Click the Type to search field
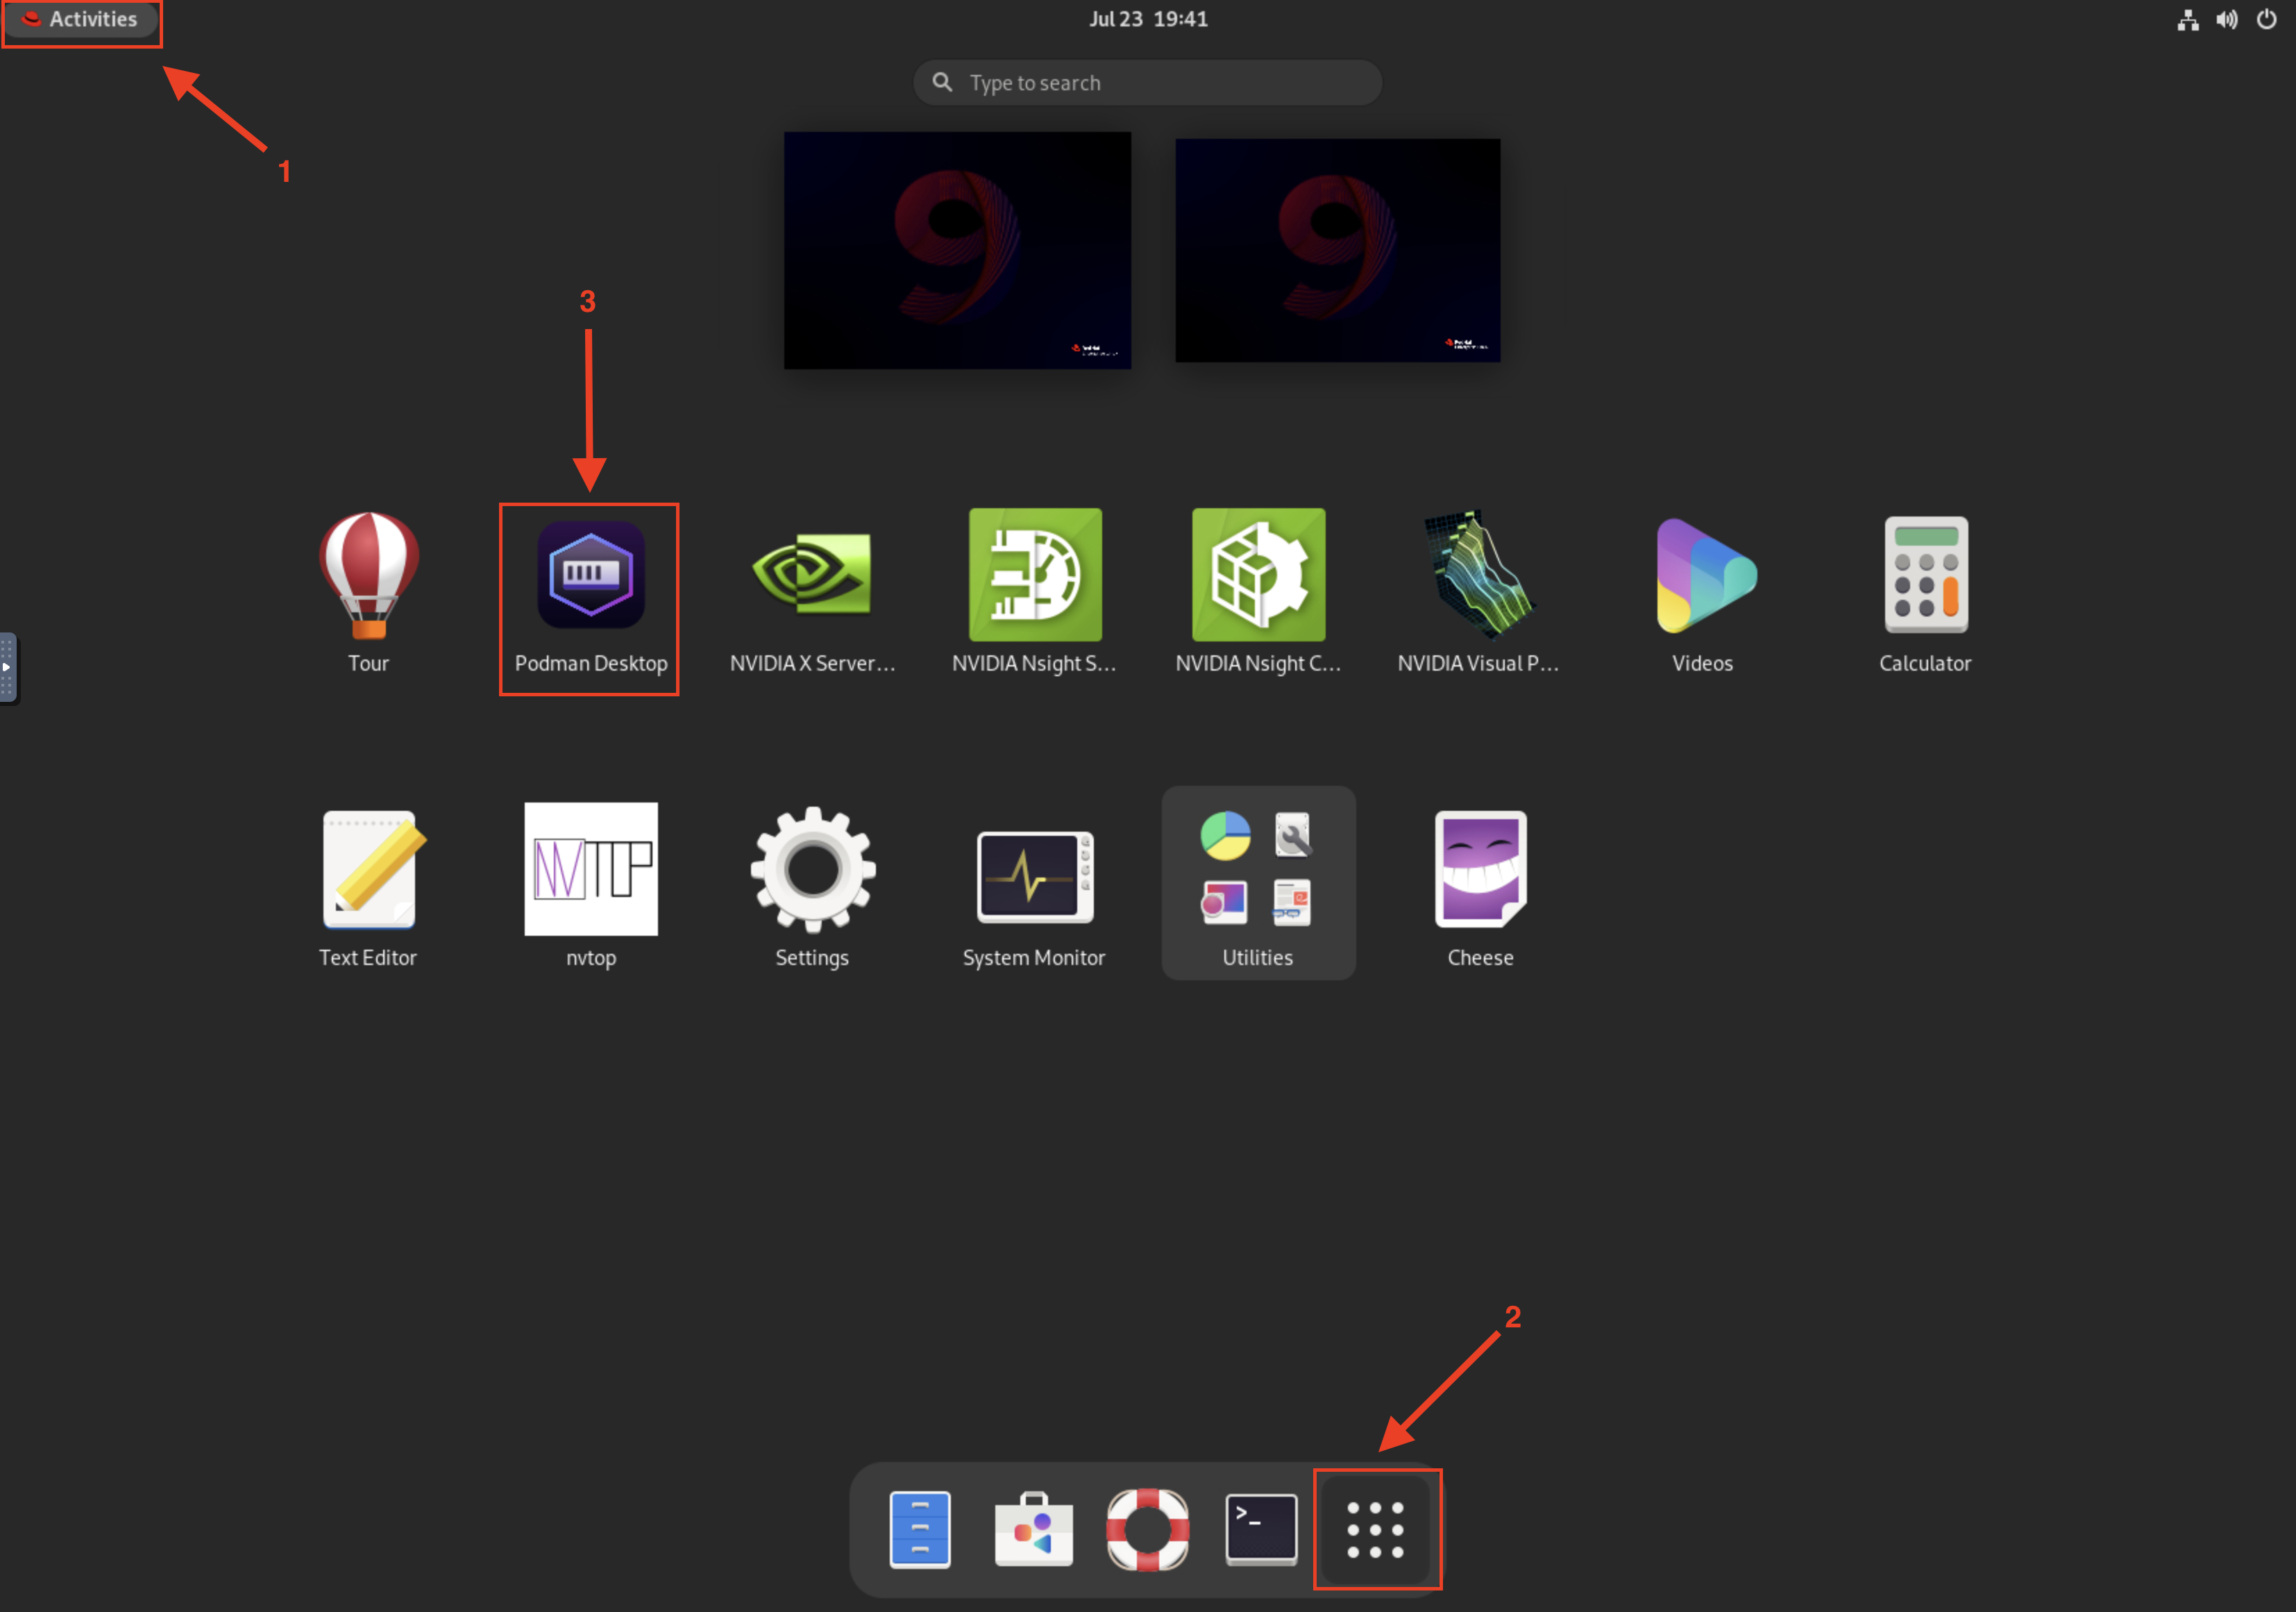This screenshot has height=1612, width=2296. (1148, 83)
